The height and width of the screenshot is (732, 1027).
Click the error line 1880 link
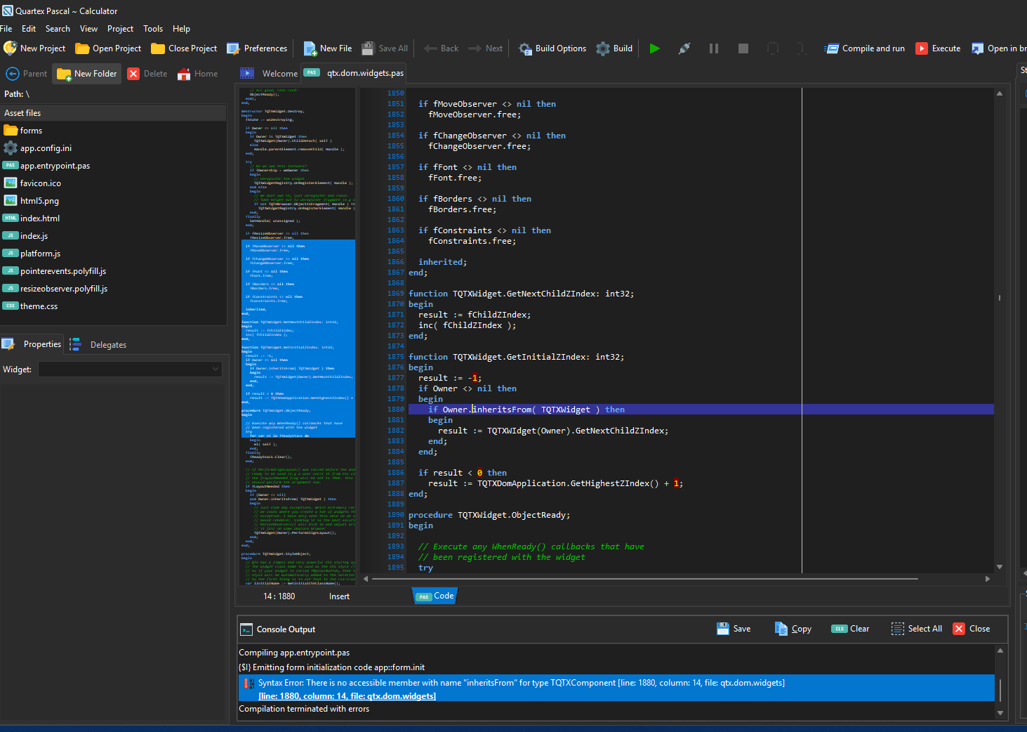(347, 696)
